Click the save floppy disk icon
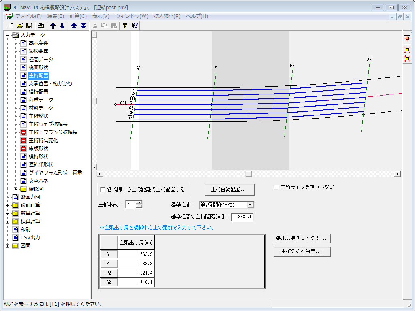 [x=29, y=26]
